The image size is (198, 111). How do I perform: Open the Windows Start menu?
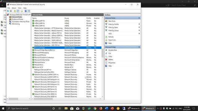[x=3, y=108]
